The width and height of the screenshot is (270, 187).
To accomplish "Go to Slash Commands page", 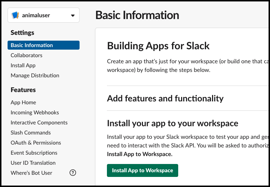I will pos(31,133).
